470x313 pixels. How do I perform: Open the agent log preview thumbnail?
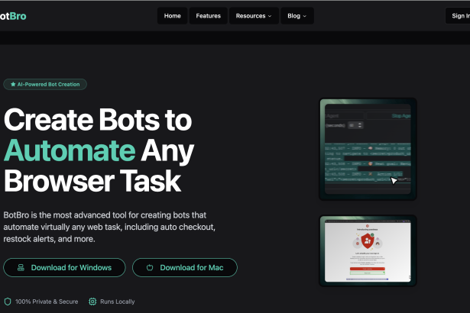[x=368, y=149]
